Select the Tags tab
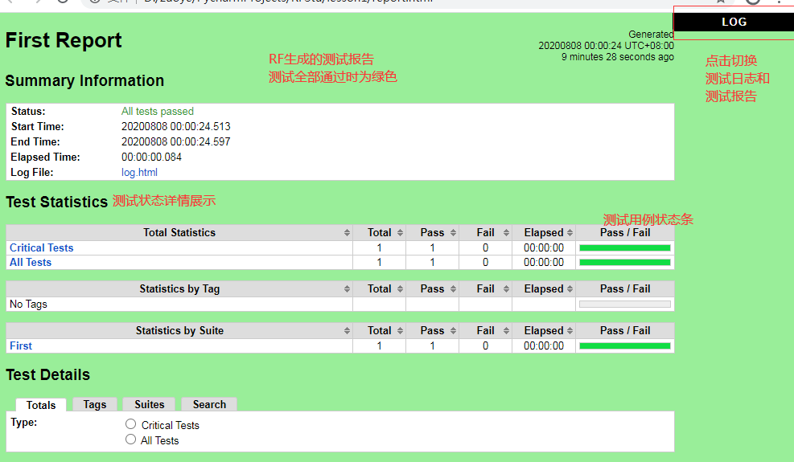 95,404
